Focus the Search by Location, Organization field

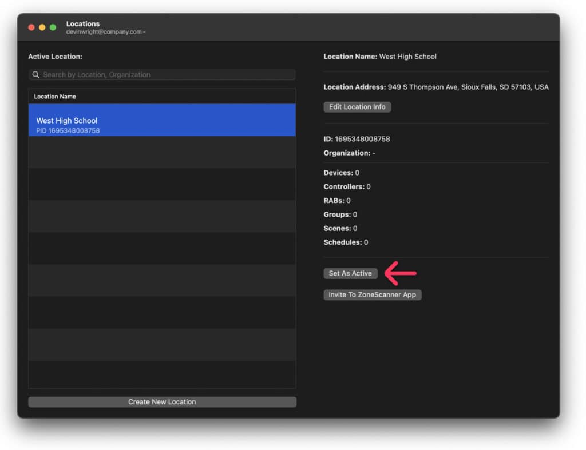point(166,75)
